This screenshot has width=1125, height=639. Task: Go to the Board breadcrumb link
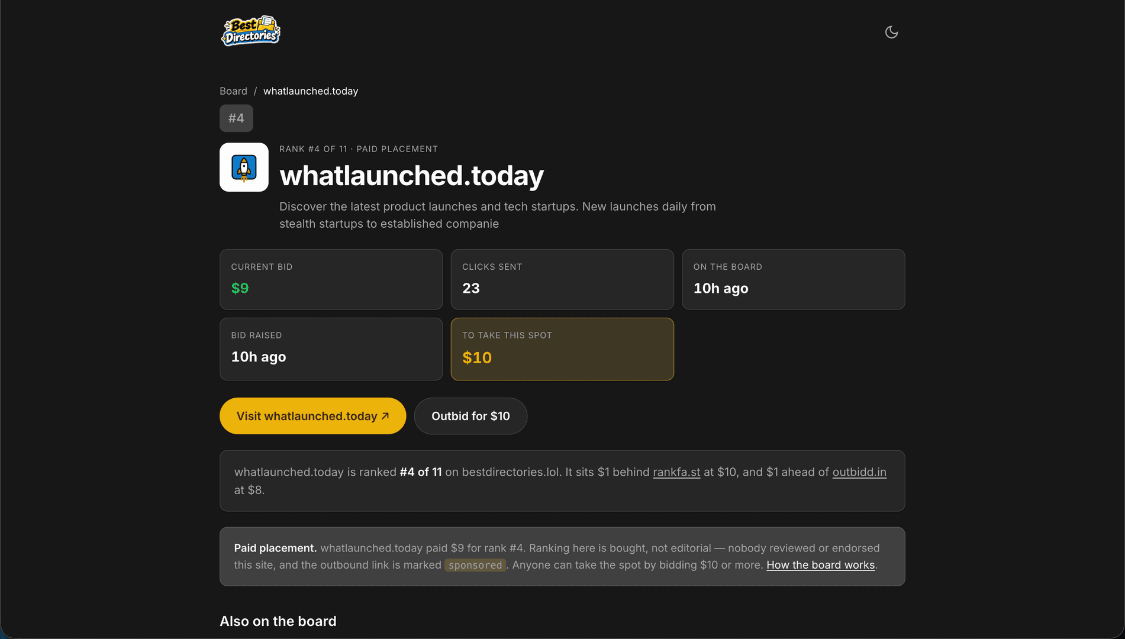(233, 91)
